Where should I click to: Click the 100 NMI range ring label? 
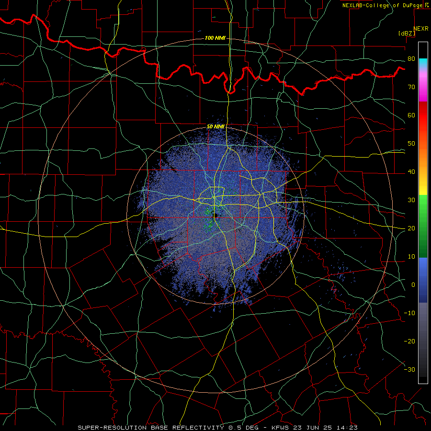(215, 38)
